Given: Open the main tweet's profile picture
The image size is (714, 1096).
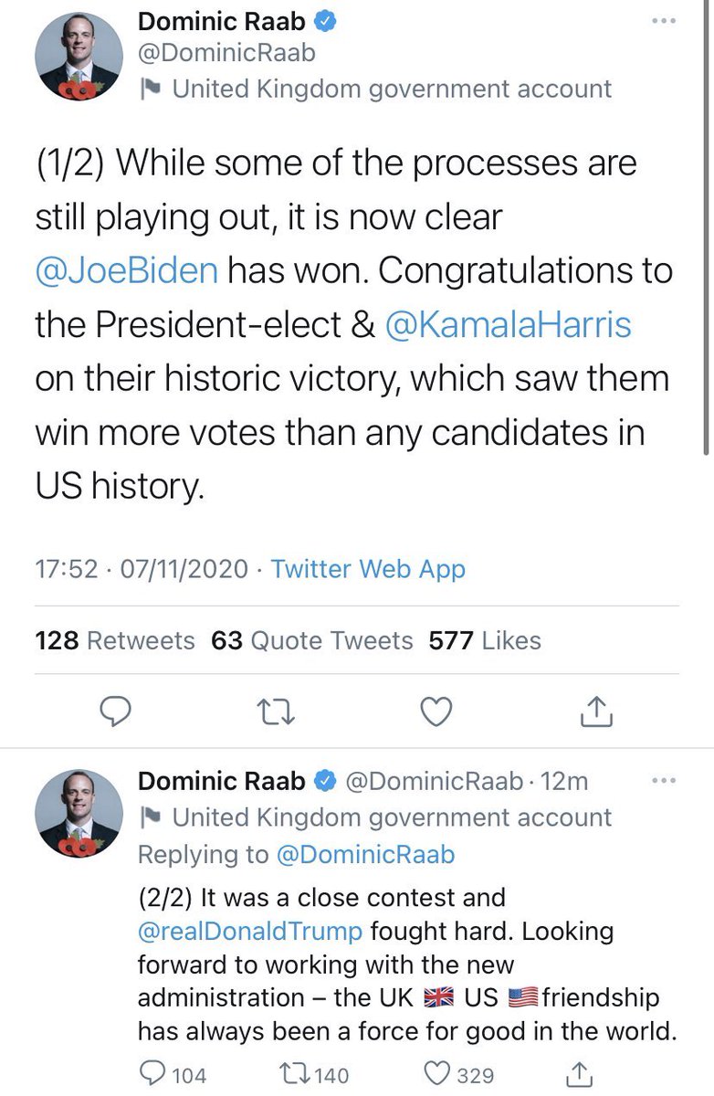Looking at the screenshot, I should coord(79,57).
